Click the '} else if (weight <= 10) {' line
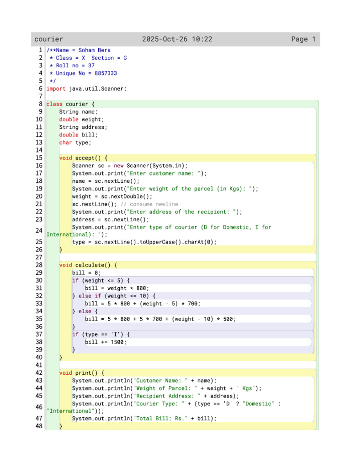Image resolution: width=351 pixels, height=469 pixels. coord(114,296)
